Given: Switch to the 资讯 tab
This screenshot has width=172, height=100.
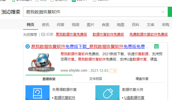Looking at the screenshot, I should (45, 25).
